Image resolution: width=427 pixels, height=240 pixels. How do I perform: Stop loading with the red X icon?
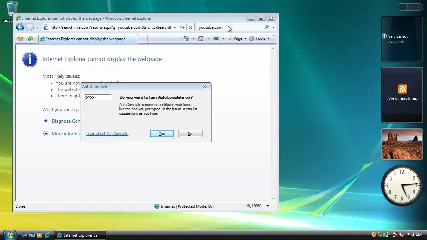coord(190,27)
